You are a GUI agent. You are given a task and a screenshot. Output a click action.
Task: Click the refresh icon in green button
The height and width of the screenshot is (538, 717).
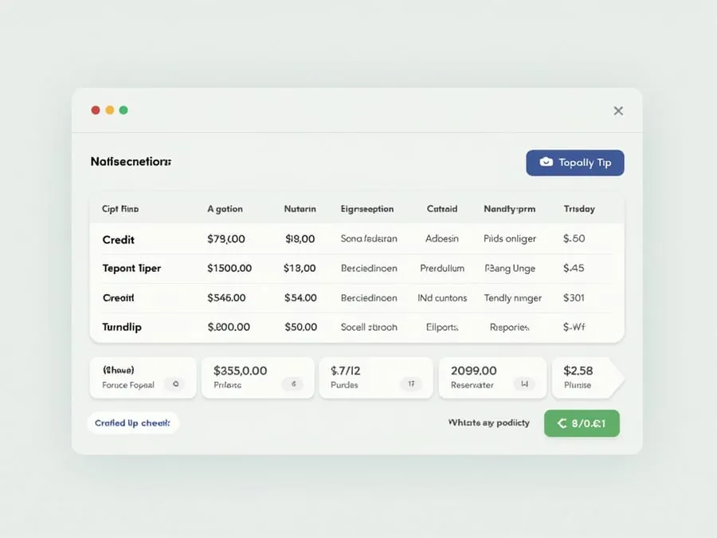562,423
